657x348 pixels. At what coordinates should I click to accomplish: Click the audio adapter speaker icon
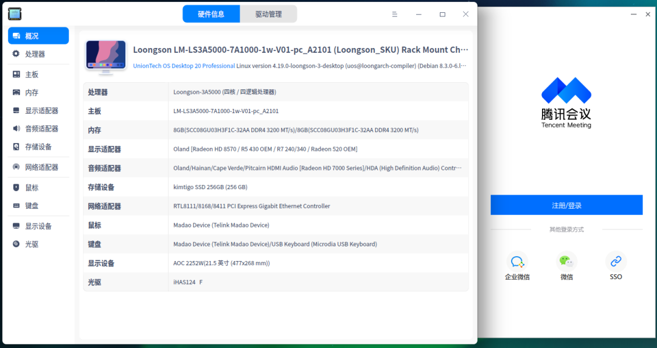pyautogui.click(x=16, y=129)
